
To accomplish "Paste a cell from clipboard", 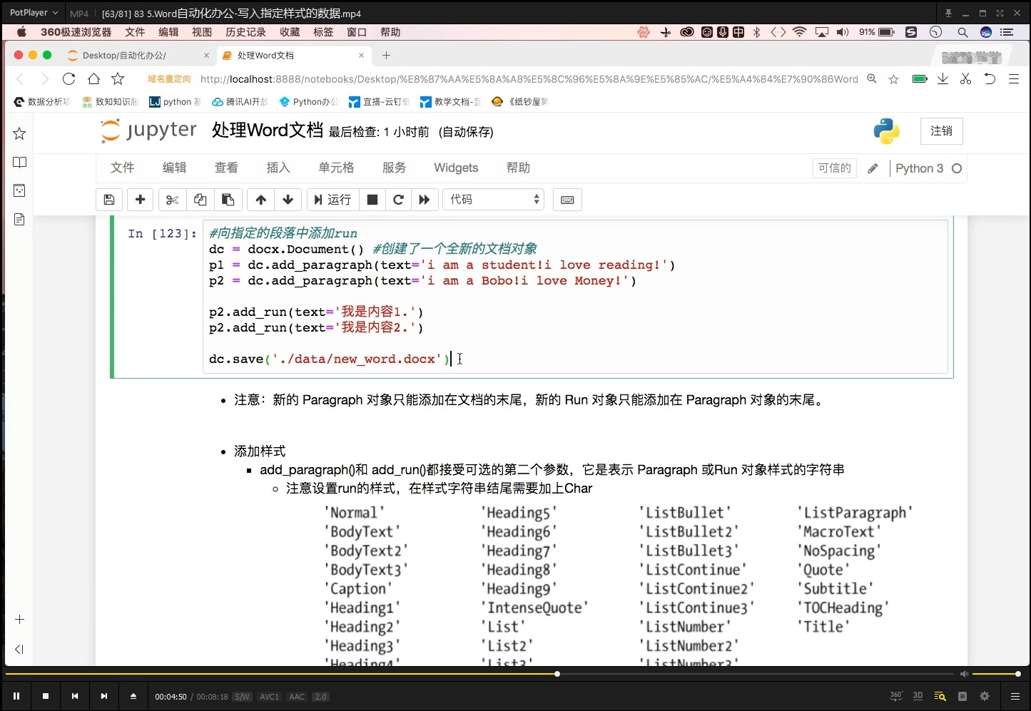I will [x=228, y=200].
